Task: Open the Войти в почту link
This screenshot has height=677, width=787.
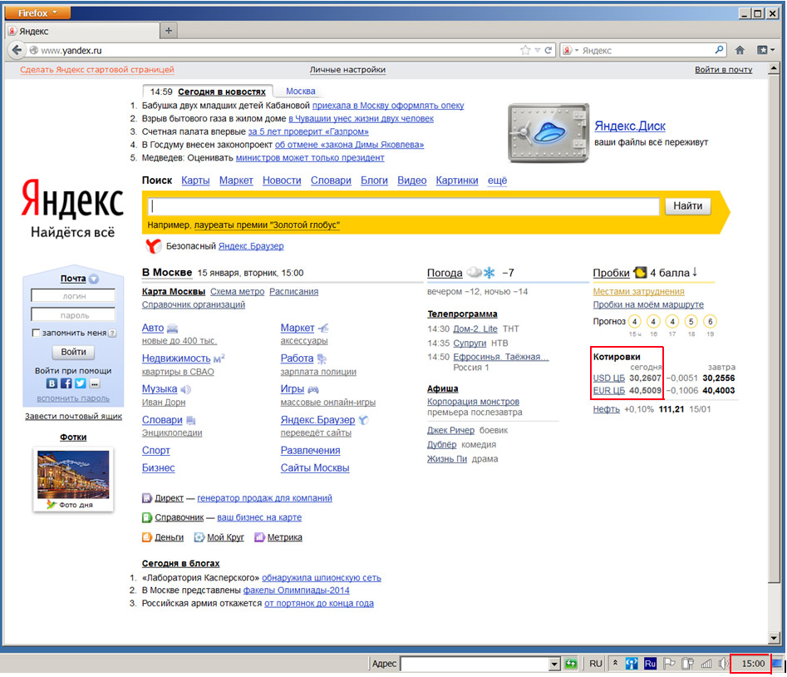Action: pyautogui.click(x=723, y=70)
